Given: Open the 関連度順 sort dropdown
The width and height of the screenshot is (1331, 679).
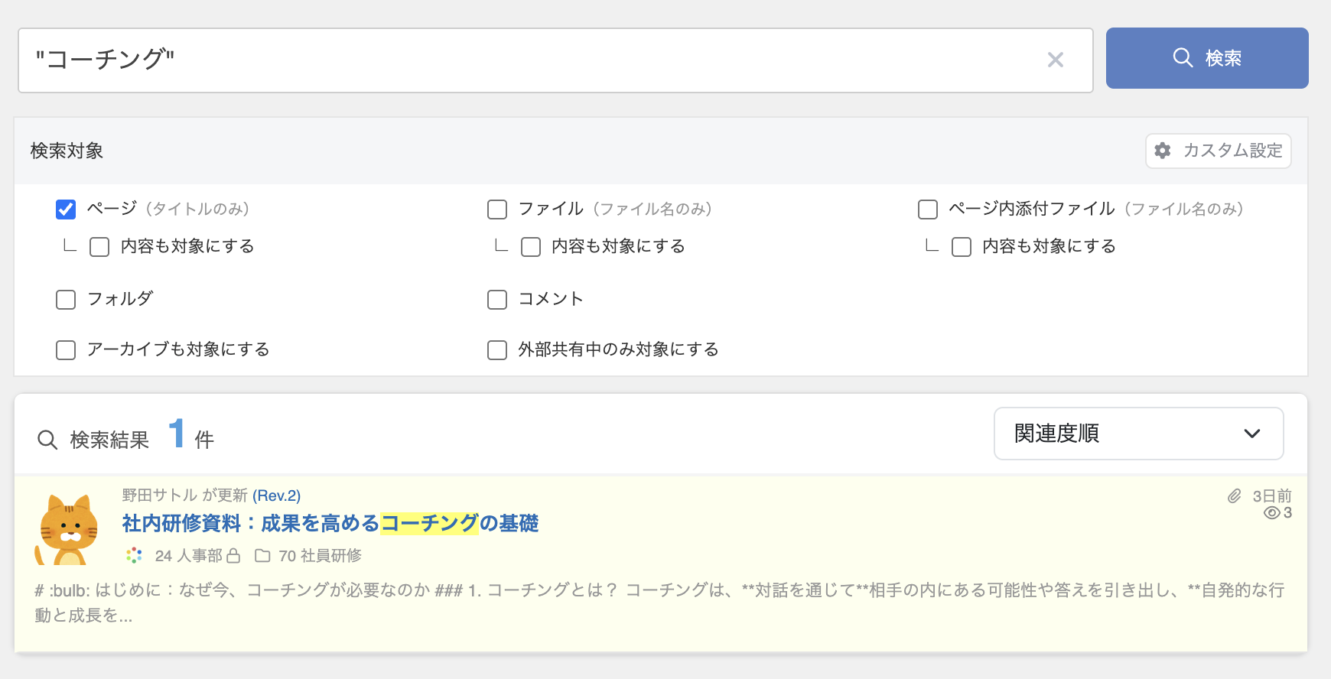Looking at the screenshot, I should 1137,434.
